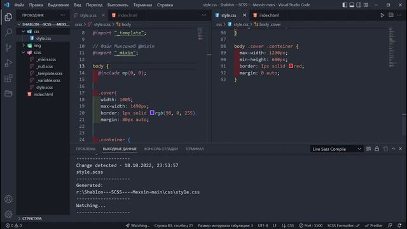Collapse the css folder in explorer

pos(24,31)
